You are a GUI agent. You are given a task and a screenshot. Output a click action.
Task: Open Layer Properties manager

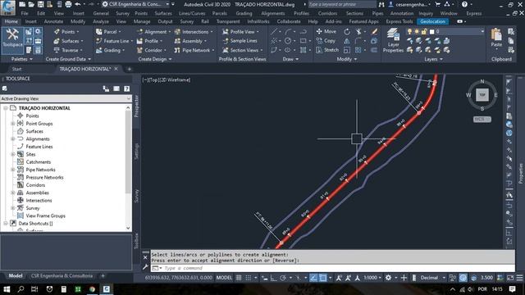tap(393, 40)
